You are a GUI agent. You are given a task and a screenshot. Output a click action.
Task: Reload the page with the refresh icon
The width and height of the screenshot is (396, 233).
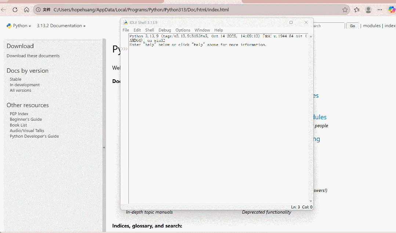tap(15, 10)
